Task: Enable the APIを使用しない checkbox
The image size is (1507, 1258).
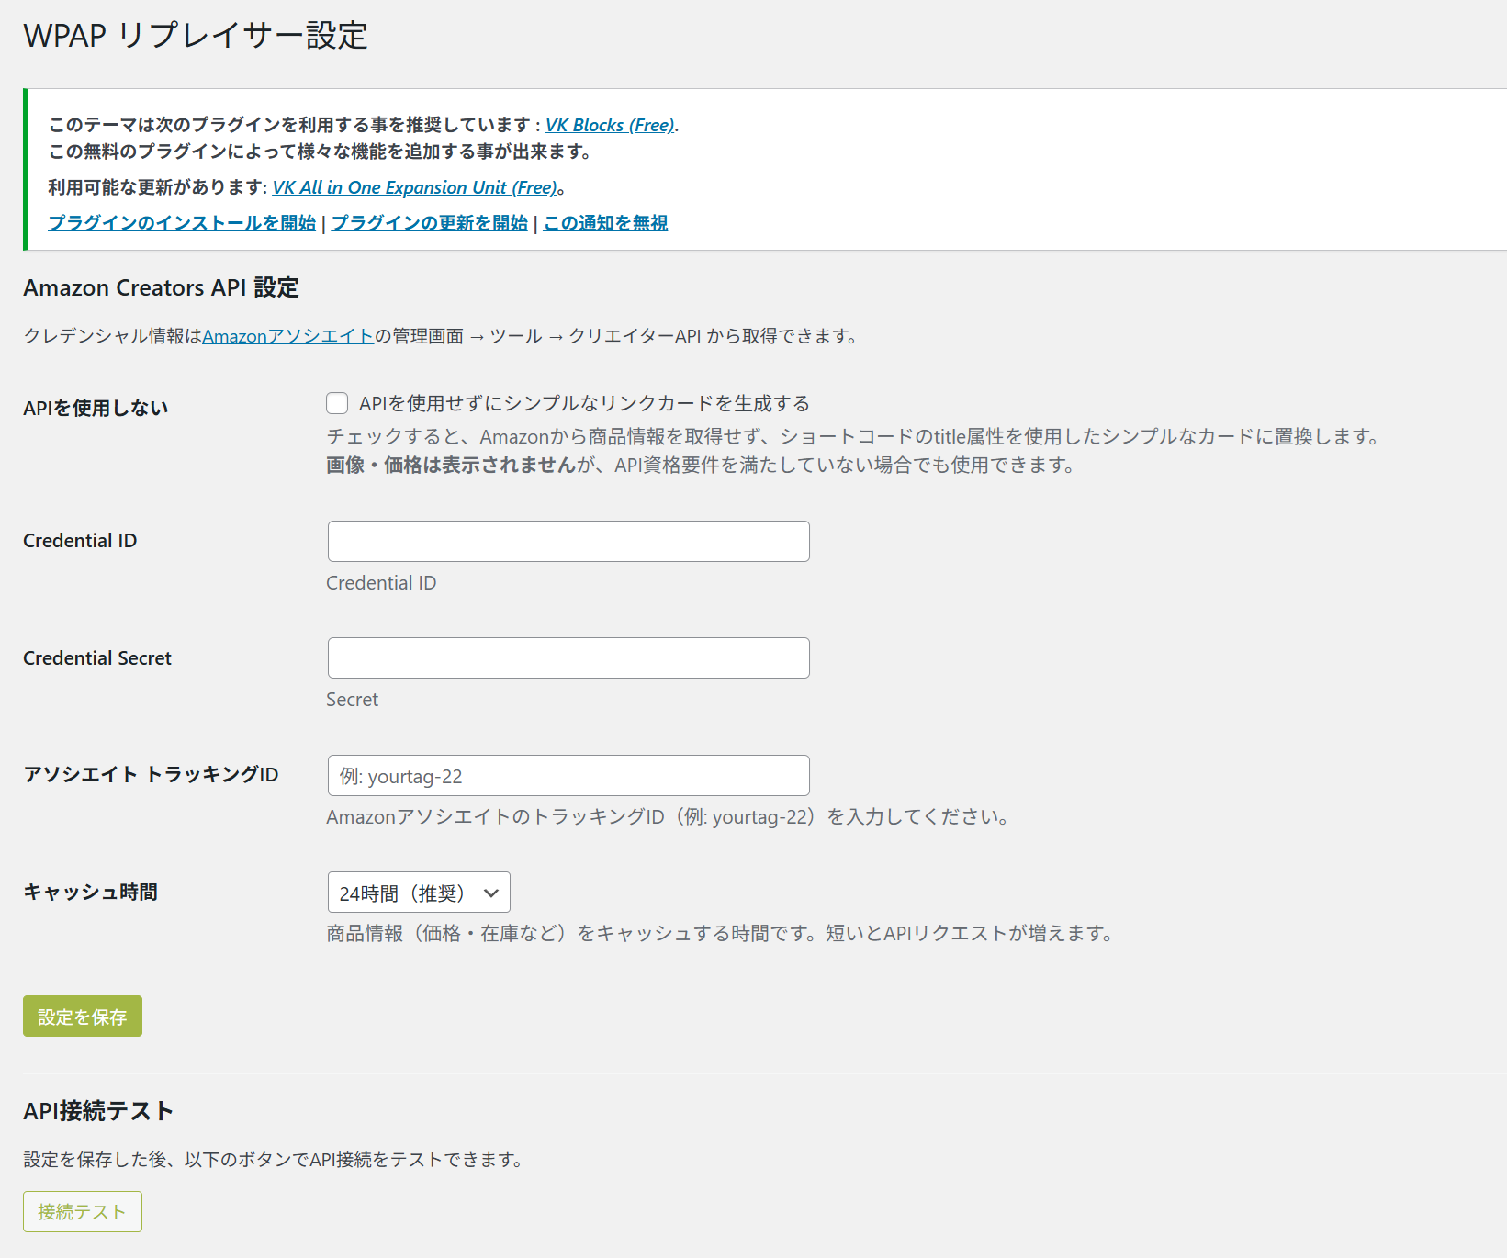Action: tap(337, 403)
